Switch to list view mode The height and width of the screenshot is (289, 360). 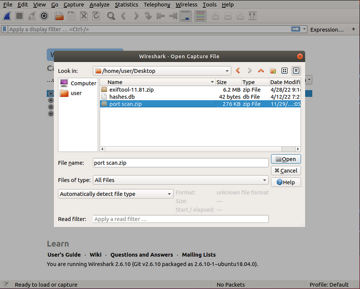(x=285, y=71)
